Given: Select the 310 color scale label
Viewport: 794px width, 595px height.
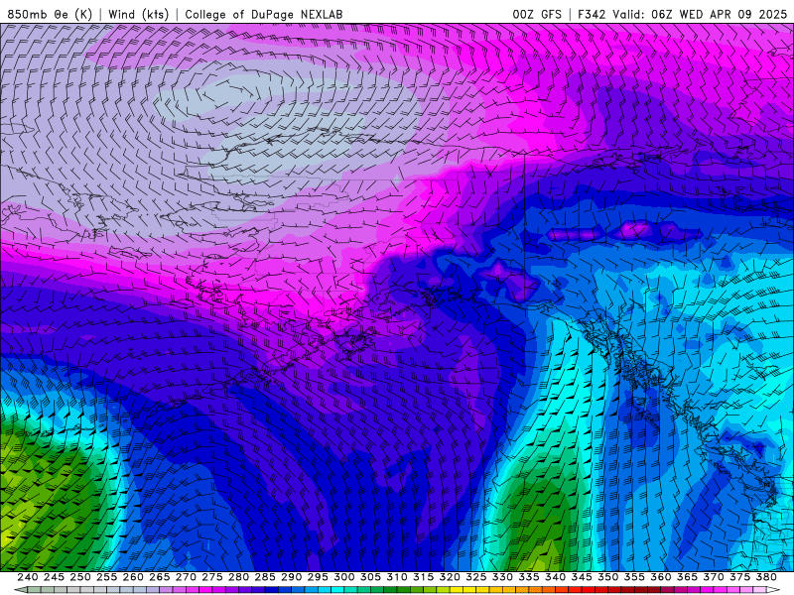Looking at the screenshot, I should point(397,577).
